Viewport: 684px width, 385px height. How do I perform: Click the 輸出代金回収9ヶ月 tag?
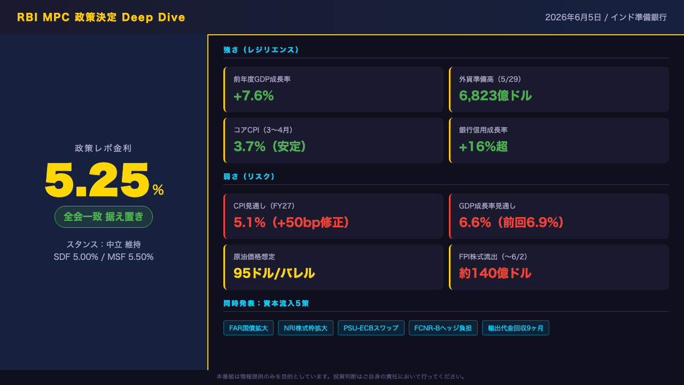[x=516, y=328]
